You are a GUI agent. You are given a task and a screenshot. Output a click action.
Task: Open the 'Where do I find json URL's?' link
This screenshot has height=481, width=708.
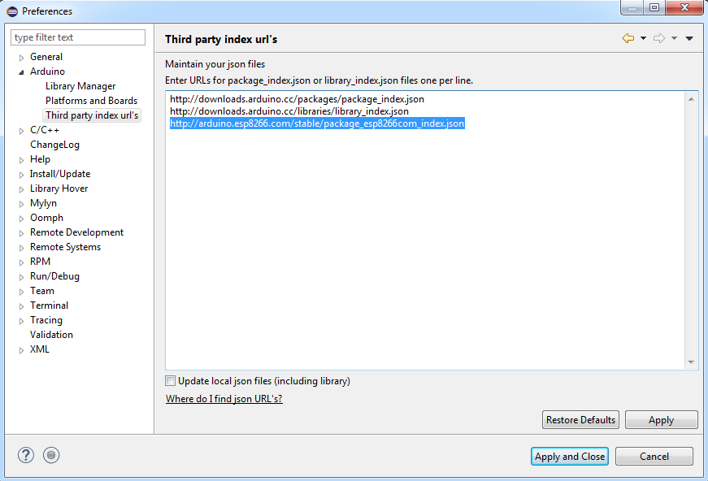(224, 399)
